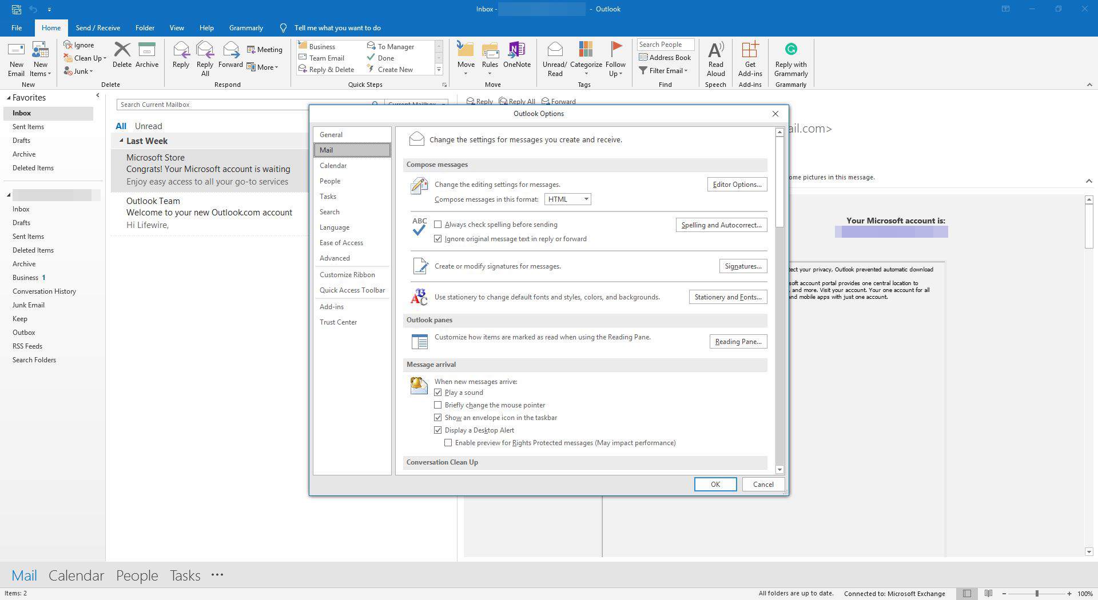1098x600 pixels.
Task: Click the Undo quick access icon
Action: (x=33, y=9)
